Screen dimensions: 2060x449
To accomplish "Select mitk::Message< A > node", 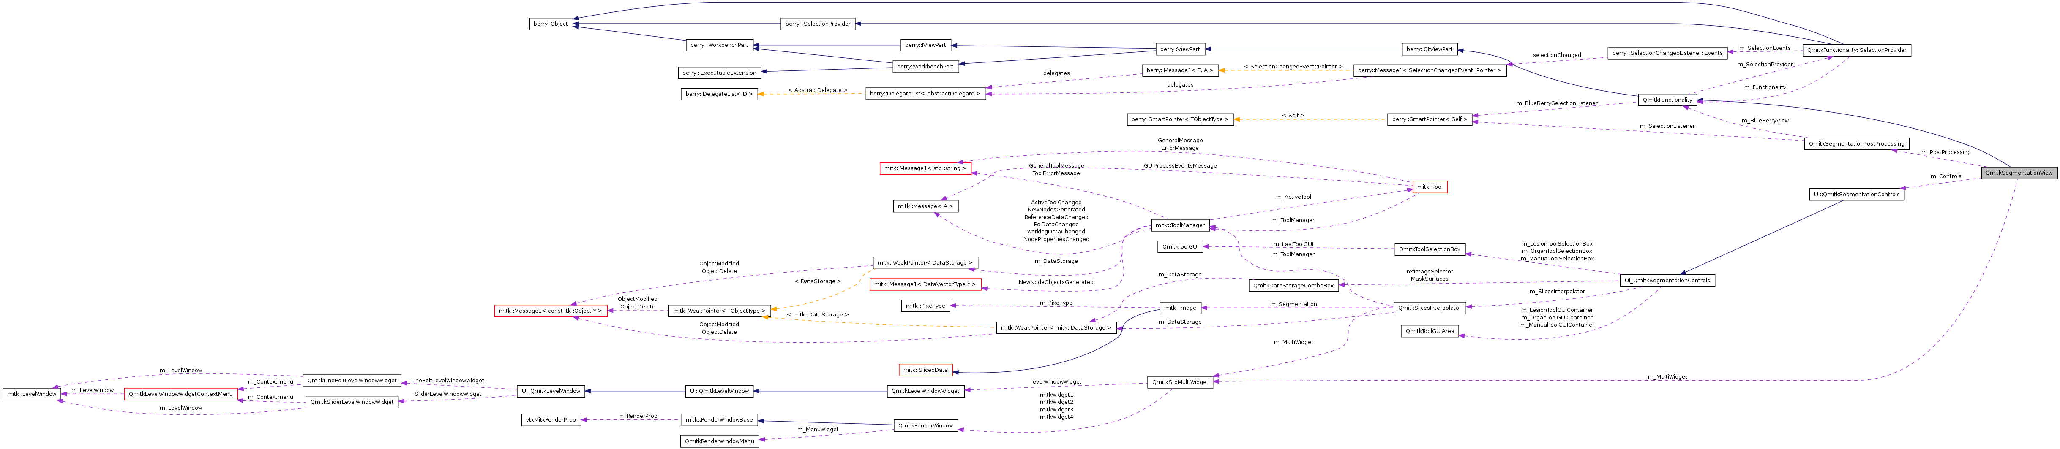I will [x=925, y=206].
